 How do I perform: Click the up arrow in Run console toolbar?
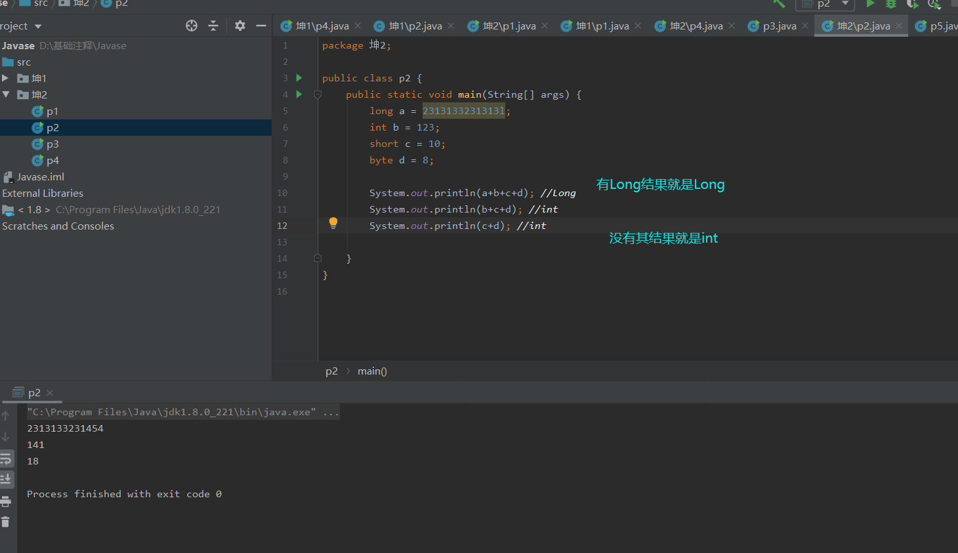pos(6,416)
